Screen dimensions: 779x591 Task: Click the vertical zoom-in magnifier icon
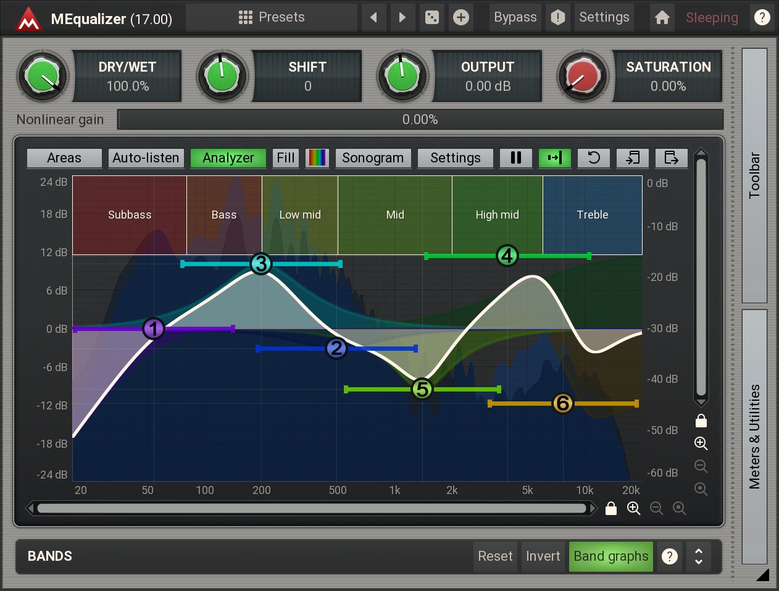click(701, 443)
